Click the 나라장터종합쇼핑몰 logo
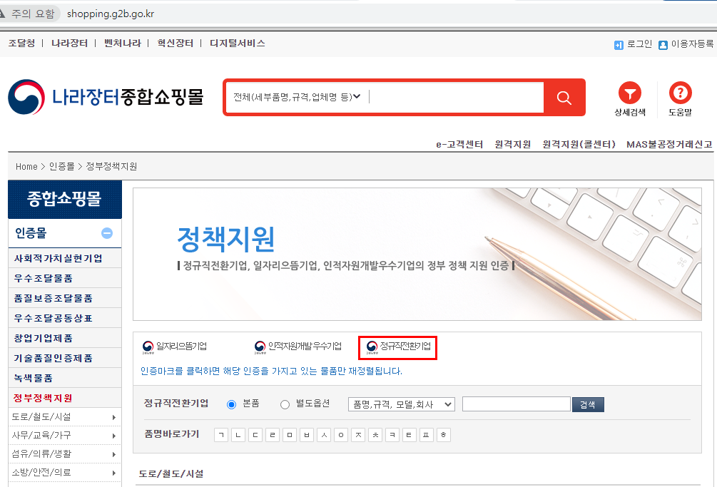The height and width of the screenshot is (487, 717). coord(106,97)
